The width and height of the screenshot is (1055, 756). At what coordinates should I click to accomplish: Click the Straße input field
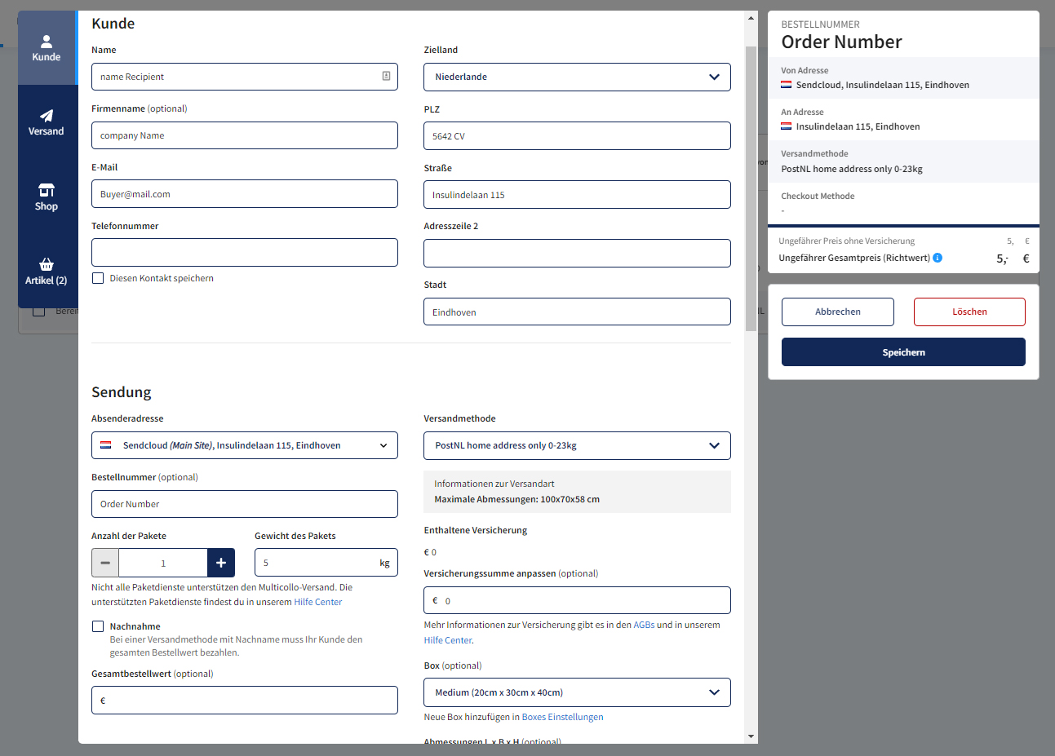click(x=577, y=195)
